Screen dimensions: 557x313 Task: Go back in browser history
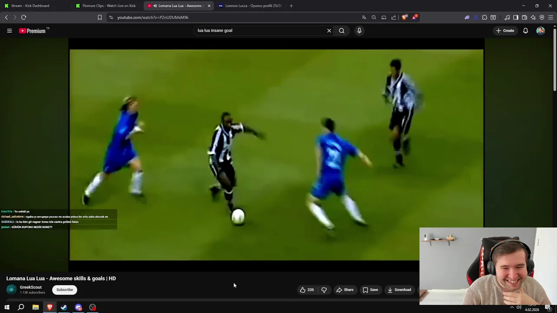tap(6, 17)
